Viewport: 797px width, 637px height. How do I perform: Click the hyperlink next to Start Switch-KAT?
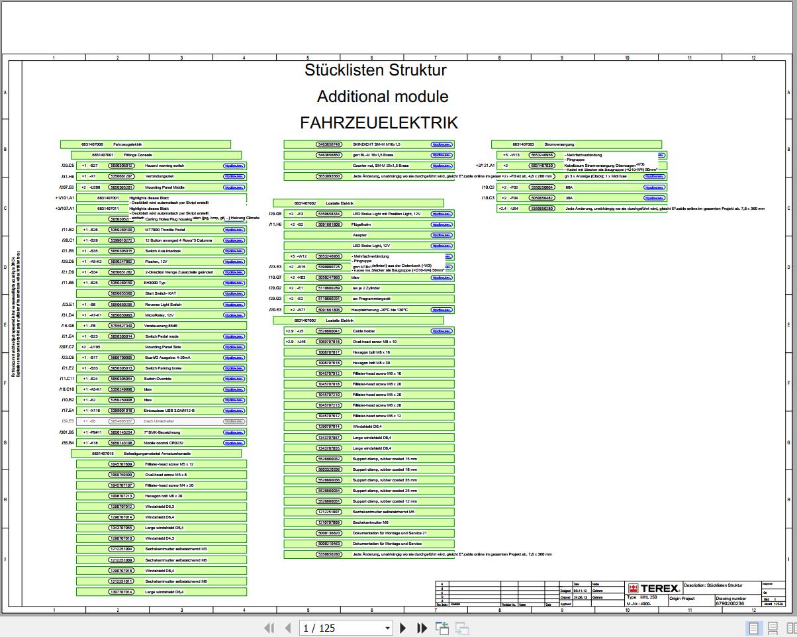pyautogui.click(x=233, y=293)
